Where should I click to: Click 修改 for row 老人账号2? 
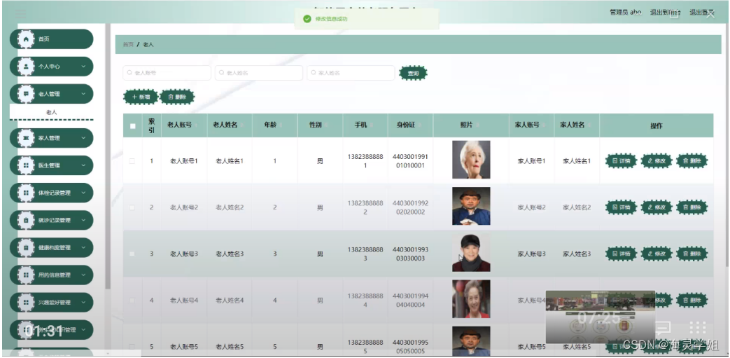point(657,207)
